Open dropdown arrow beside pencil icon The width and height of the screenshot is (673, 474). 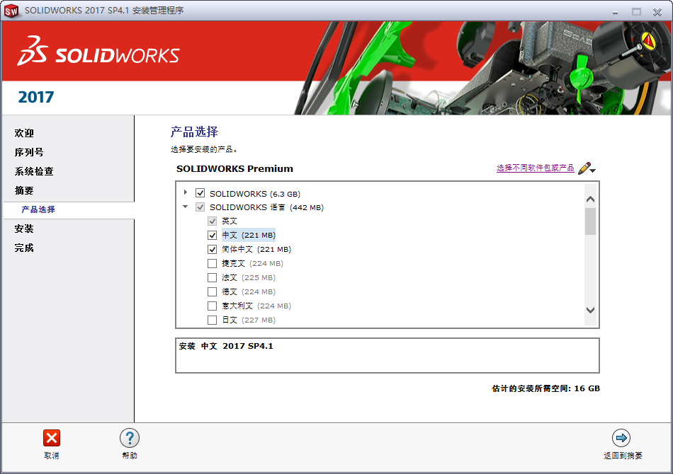coord(593,170)
